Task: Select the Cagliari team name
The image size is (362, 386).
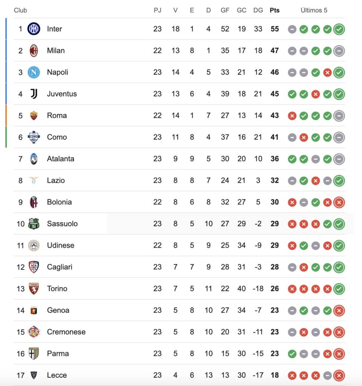Action: point(60,267)
